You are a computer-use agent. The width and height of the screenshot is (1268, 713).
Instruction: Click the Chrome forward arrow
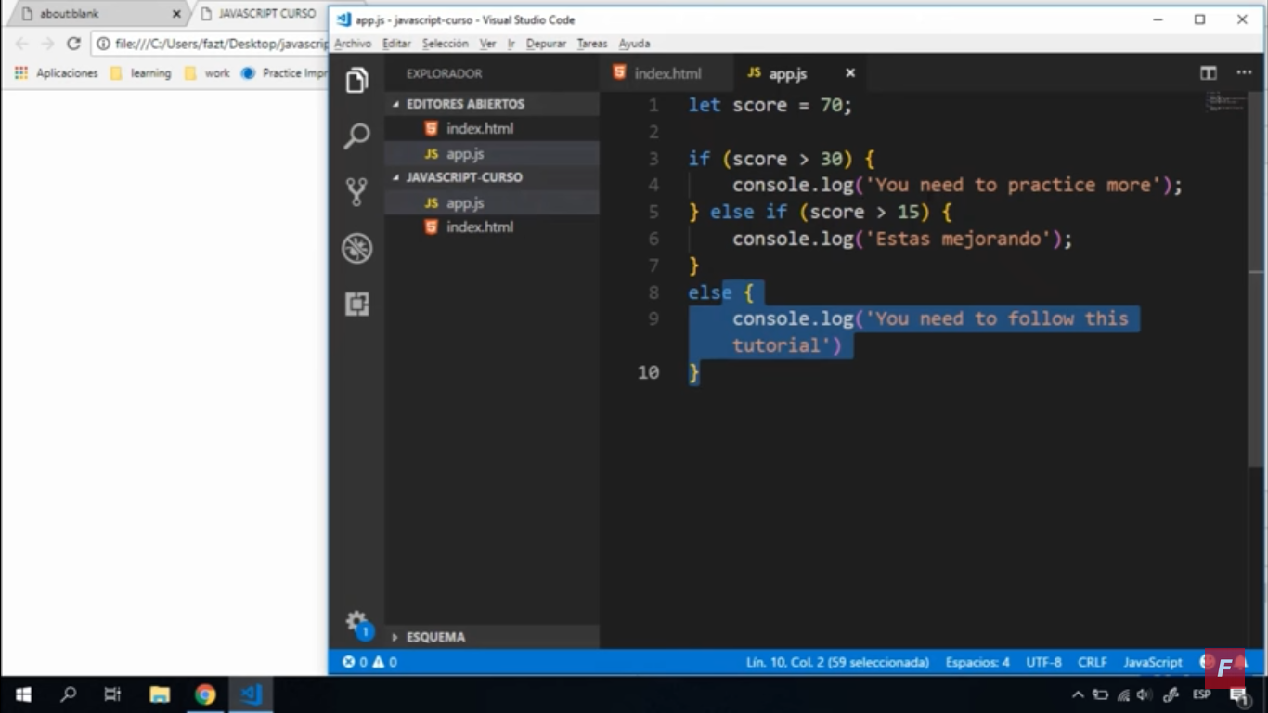click(x=47, y=44)
